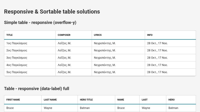
Task: Click the LAST column header
Action: pos(153,100)
